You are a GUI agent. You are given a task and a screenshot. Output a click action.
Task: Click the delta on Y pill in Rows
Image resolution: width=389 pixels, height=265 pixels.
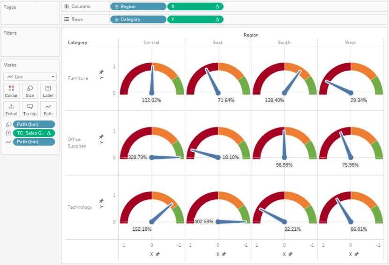coord(217,19)
